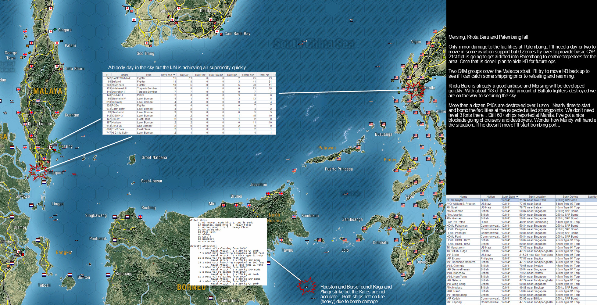Click the flag above the Tawau label
This screenshot has height=305, width=597.
pos(281,240)
